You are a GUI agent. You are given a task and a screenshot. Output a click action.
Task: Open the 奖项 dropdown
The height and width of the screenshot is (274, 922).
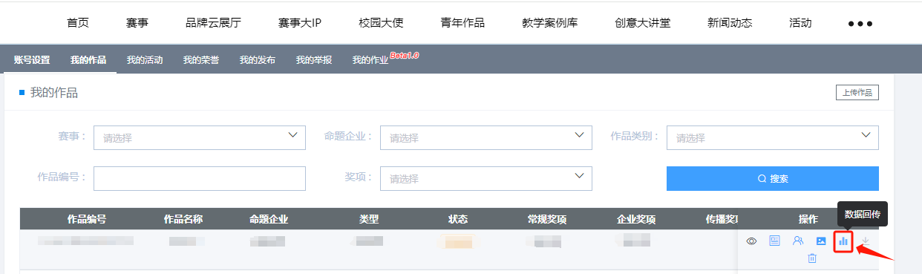click(486, 178)
